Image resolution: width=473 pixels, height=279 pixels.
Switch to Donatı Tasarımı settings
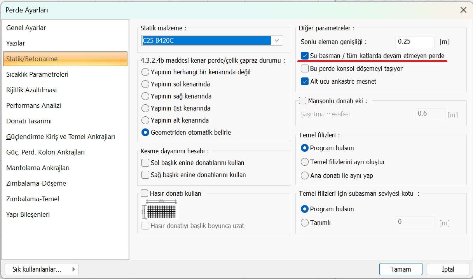(29, 121)
